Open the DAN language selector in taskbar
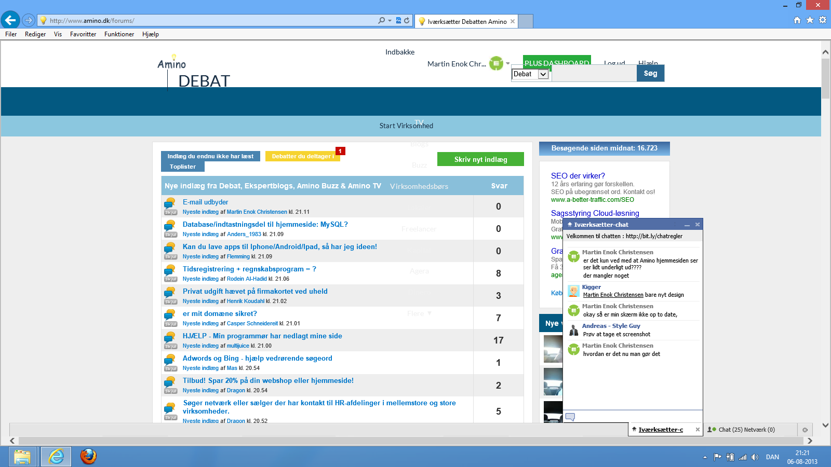Viewport: 831px width, 467px height. 772,457
